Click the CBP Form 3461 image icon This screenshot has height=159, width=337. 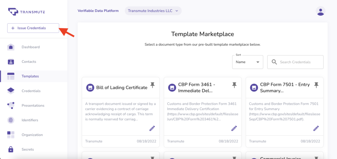pos(172,88)
